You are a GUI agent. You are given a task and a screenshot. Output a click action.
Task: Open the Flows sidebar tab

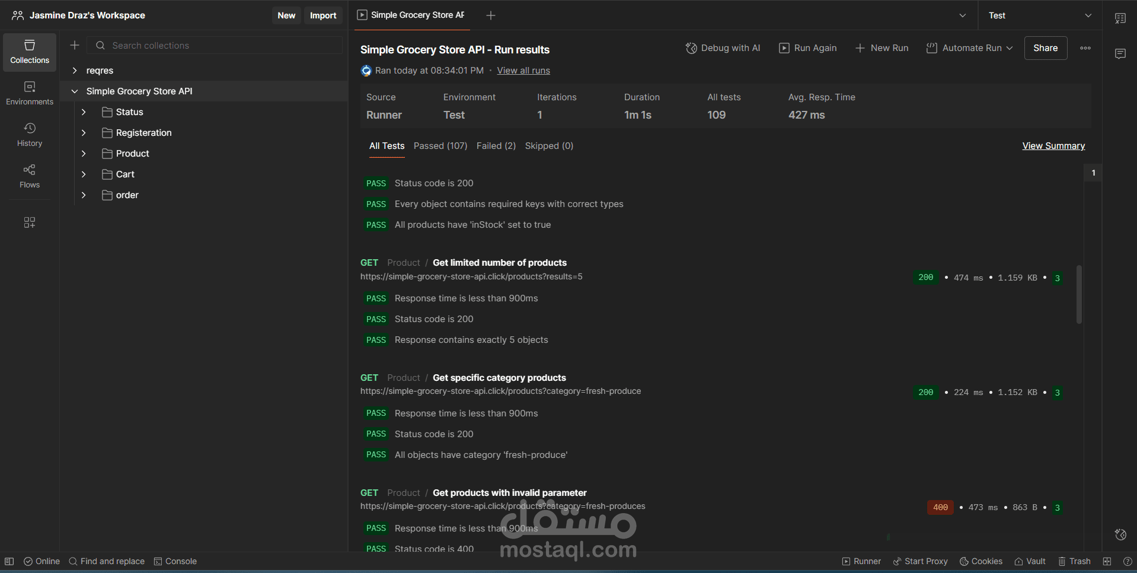30,177
